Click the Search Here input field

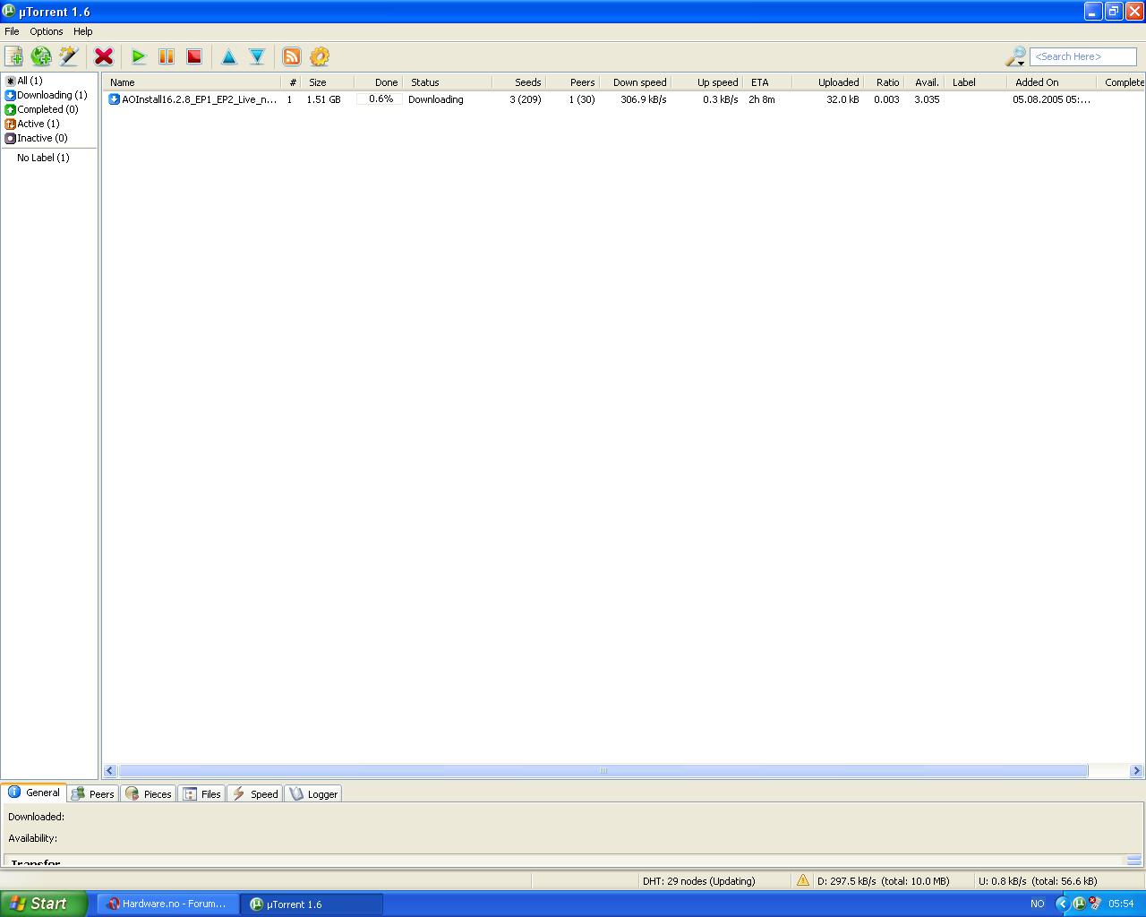(1082, 56)
